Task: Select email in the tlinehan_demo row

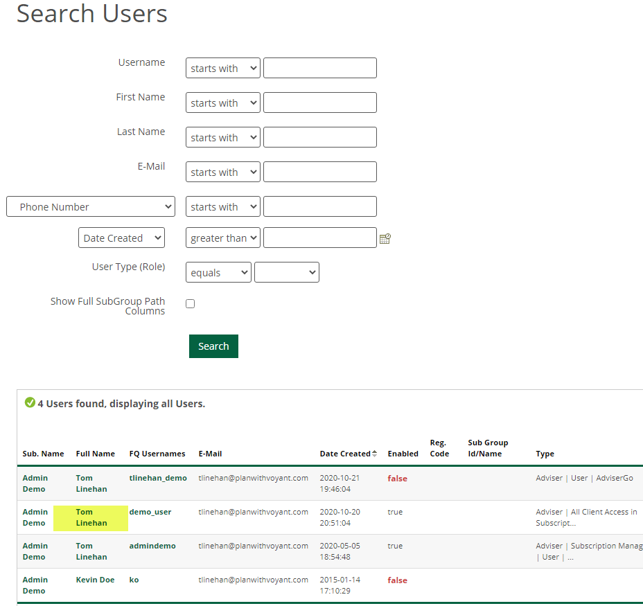Action: coord(253,478)
